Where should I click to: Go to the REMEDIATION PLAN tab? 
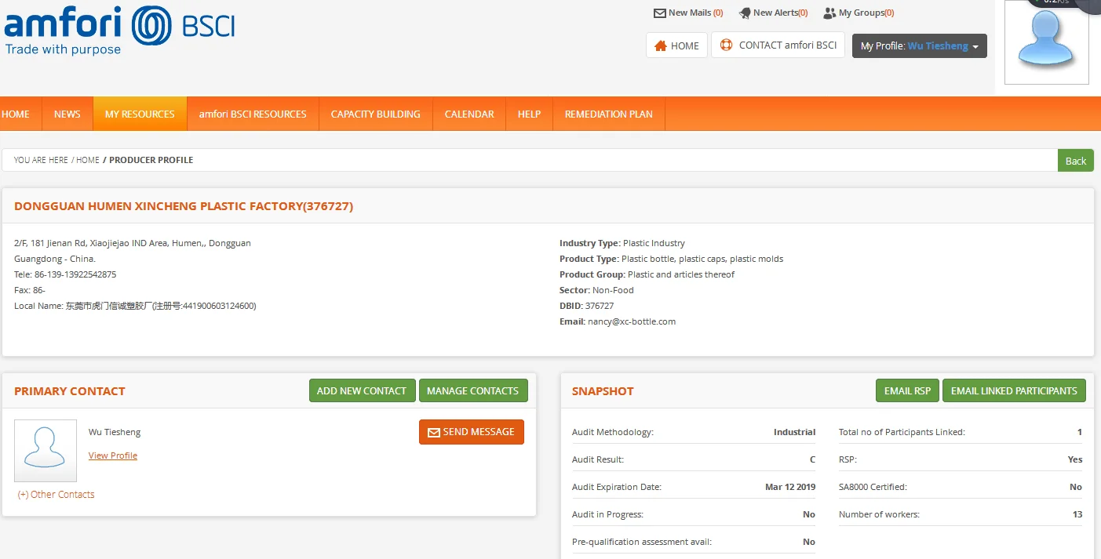[x=608, y=114]
